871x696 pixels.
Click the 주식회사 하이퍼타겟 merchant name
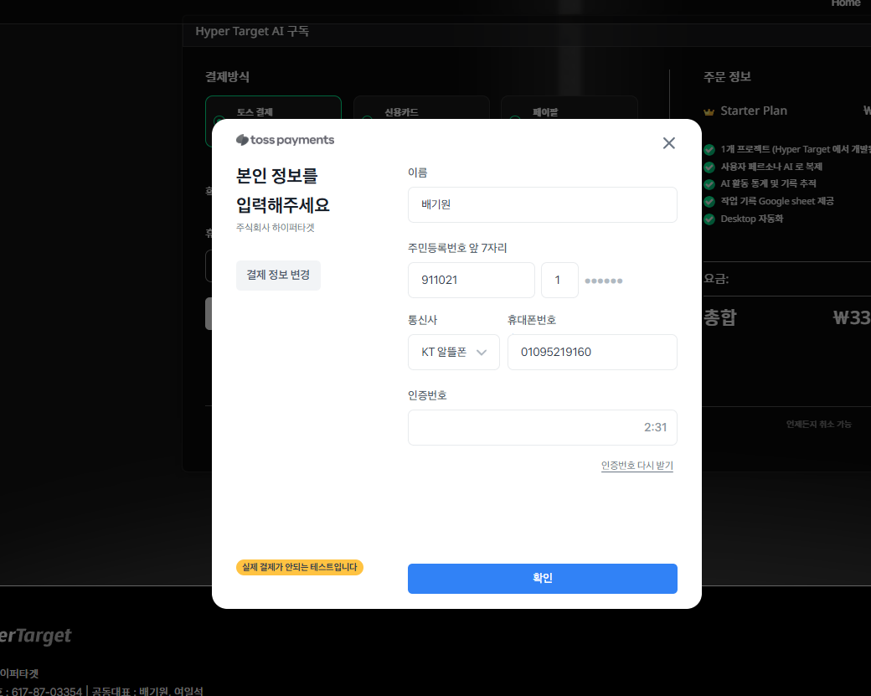tap(275, 227)
